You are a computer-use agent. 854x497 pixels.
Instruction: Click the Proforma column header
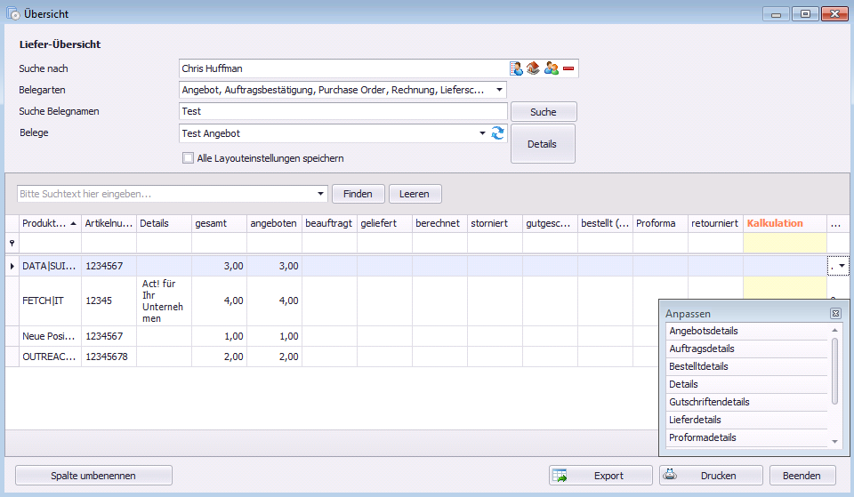(x=660, y=223)
